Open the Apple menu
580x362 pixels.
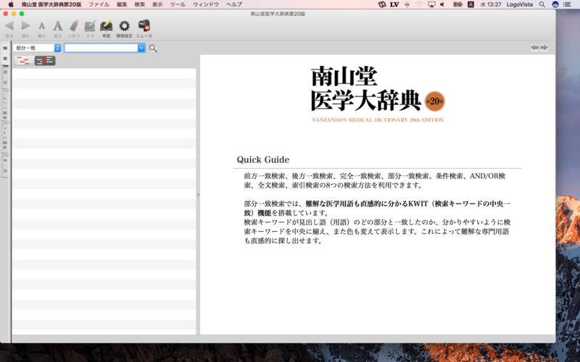11,4
